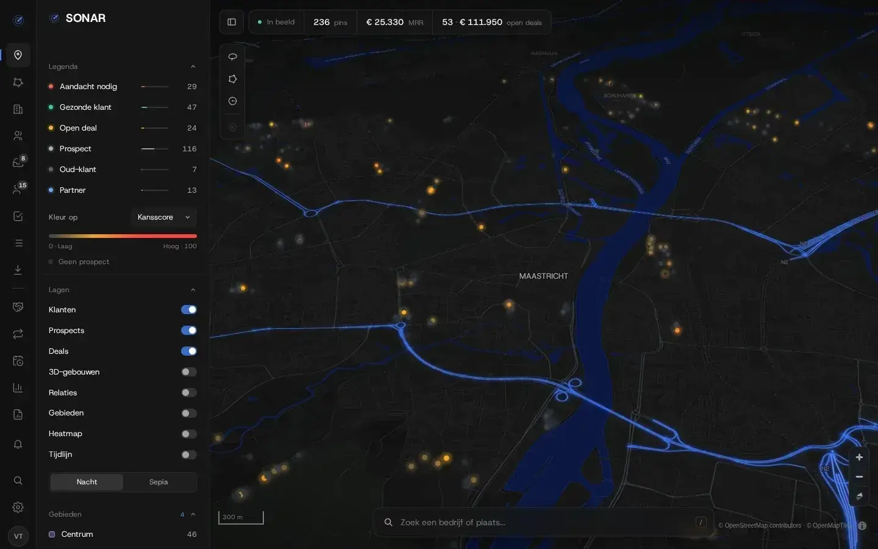Turn off the Prospects layer
878x549 pixels.
click(x=189, y=331)
